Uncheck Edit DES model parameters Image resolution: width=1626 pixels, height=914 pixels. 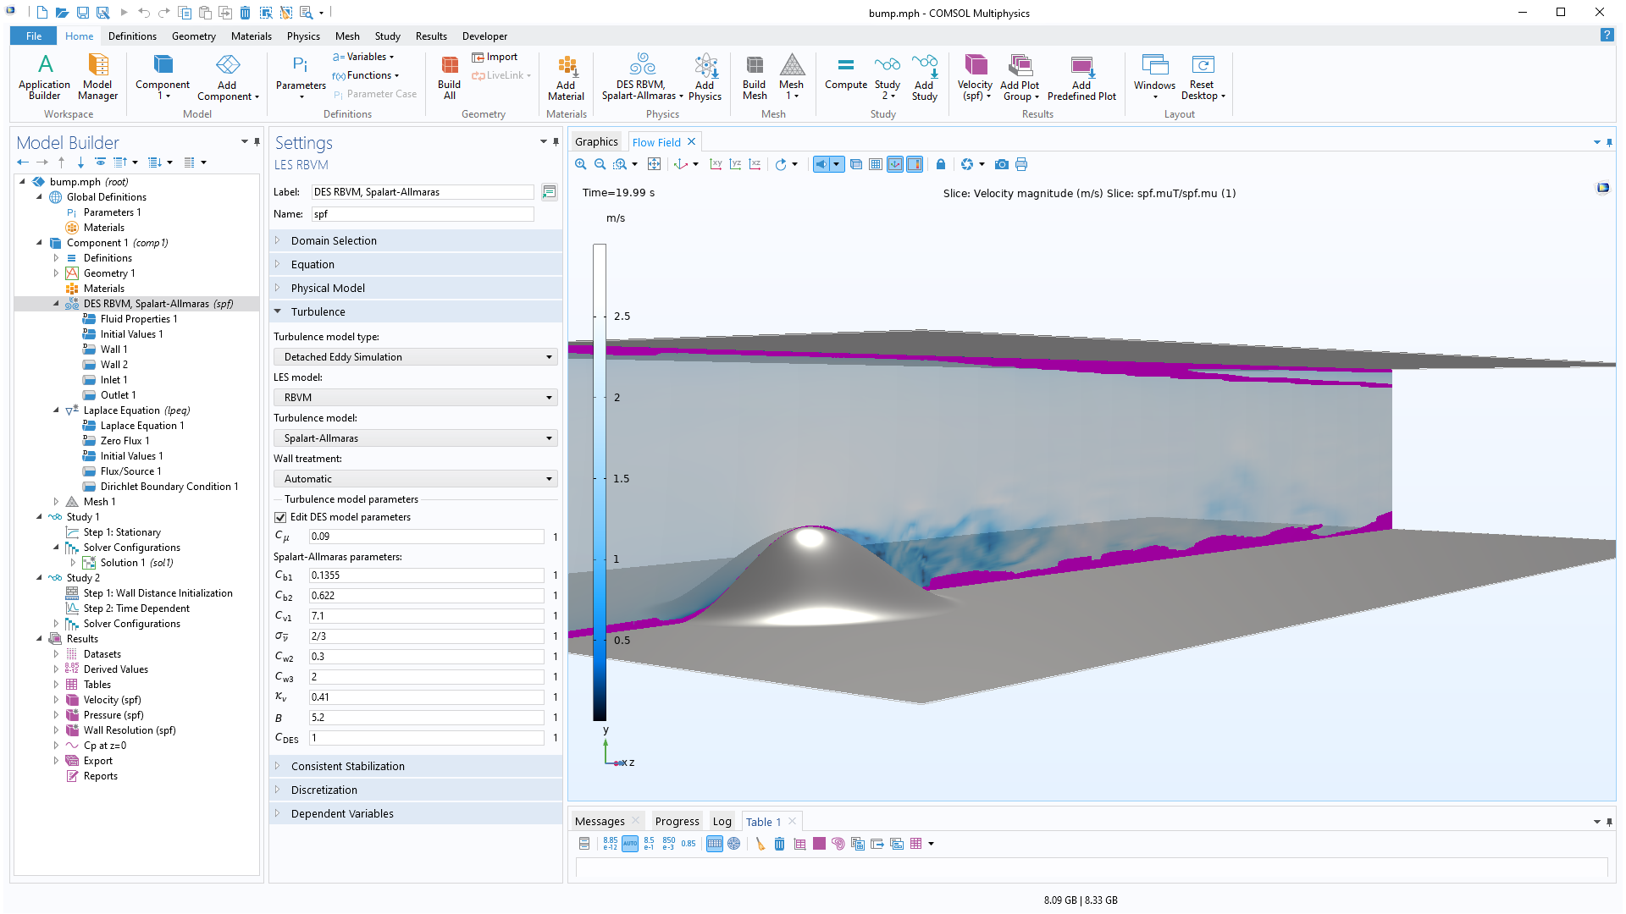[x=280, y=517]
